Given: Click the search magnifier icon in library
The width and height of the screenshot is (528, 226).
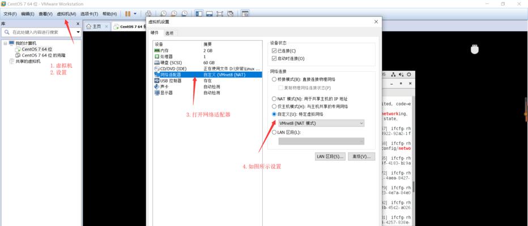Looking at the screenshot, I should pyautogui.click(x=7, y=32).
